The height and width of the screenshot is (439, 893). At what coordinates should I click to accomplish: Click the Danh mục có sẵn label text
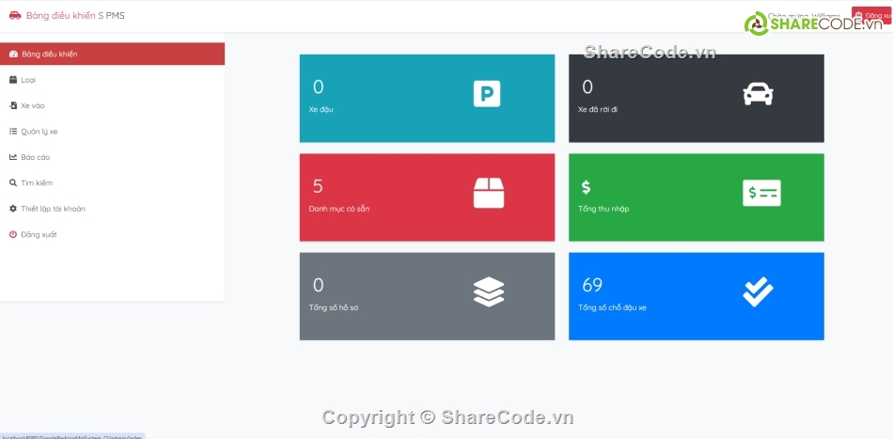click(x=339, y=209)
